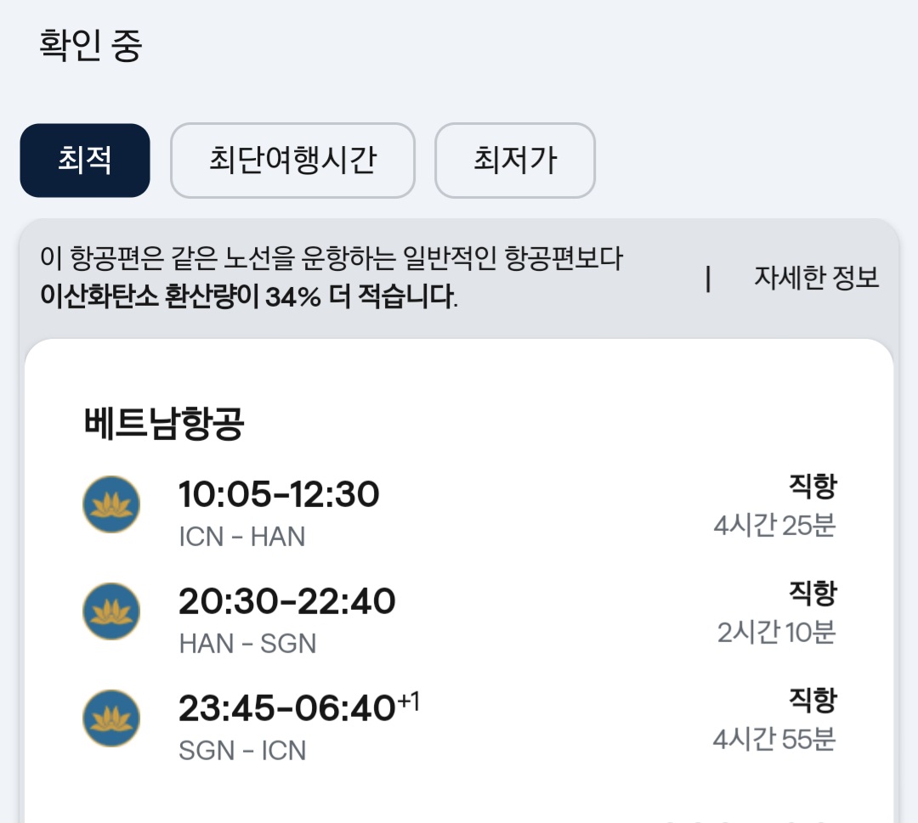Click the 4시간 55분 duration
Viewport: 918px width, 823px height.
pyautogui.click(x=774, y=740)
